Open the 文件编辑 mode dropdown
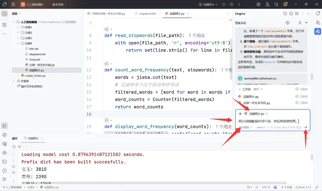Image resolution: width=322 pixels, height=191 pixels. (245, 127)
